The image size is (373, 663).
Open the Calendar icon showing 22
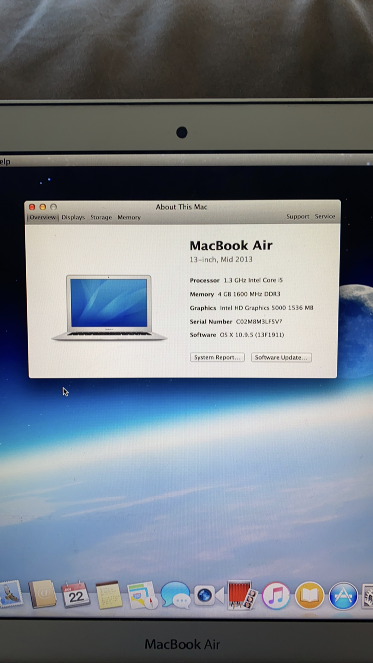(x=76, y=594)
